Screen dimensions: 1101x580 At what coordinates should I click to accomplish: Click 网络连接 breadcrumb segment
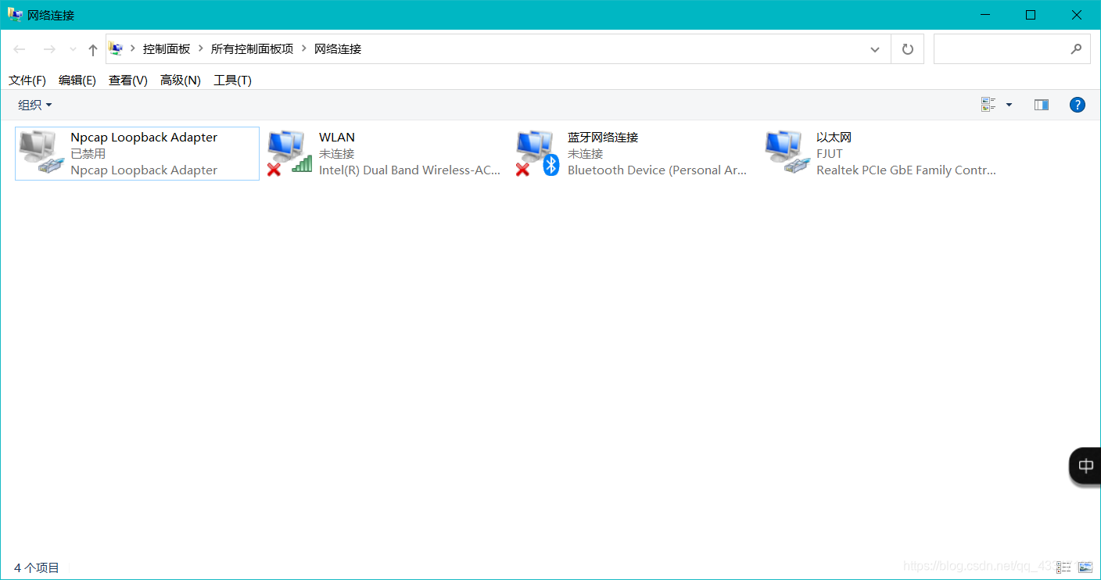pyautogui.click(x=338, y=48)
